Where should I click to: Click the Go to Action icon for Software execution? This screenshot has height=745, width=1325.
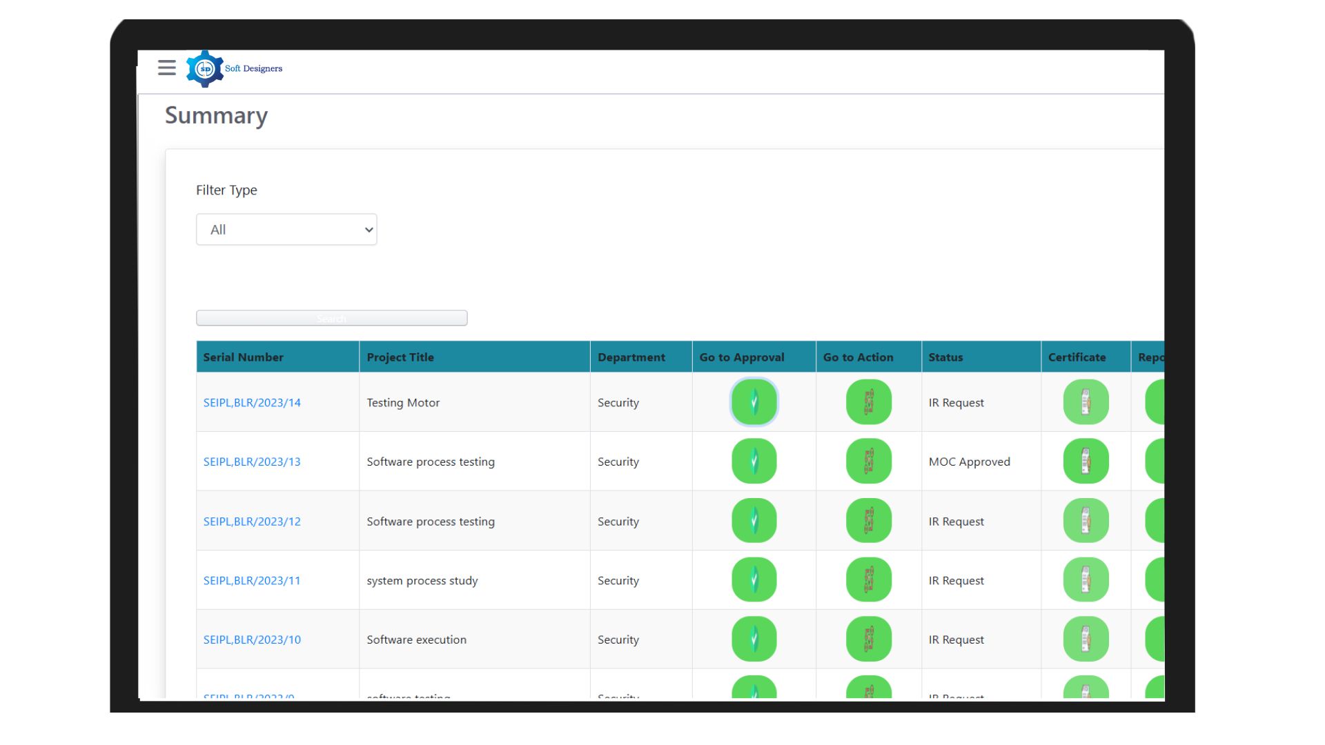(x=869, y=639)
